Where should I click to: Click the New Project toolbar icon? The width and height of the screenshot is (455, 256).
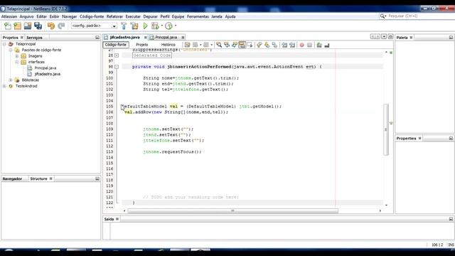[x=17, y=26]
